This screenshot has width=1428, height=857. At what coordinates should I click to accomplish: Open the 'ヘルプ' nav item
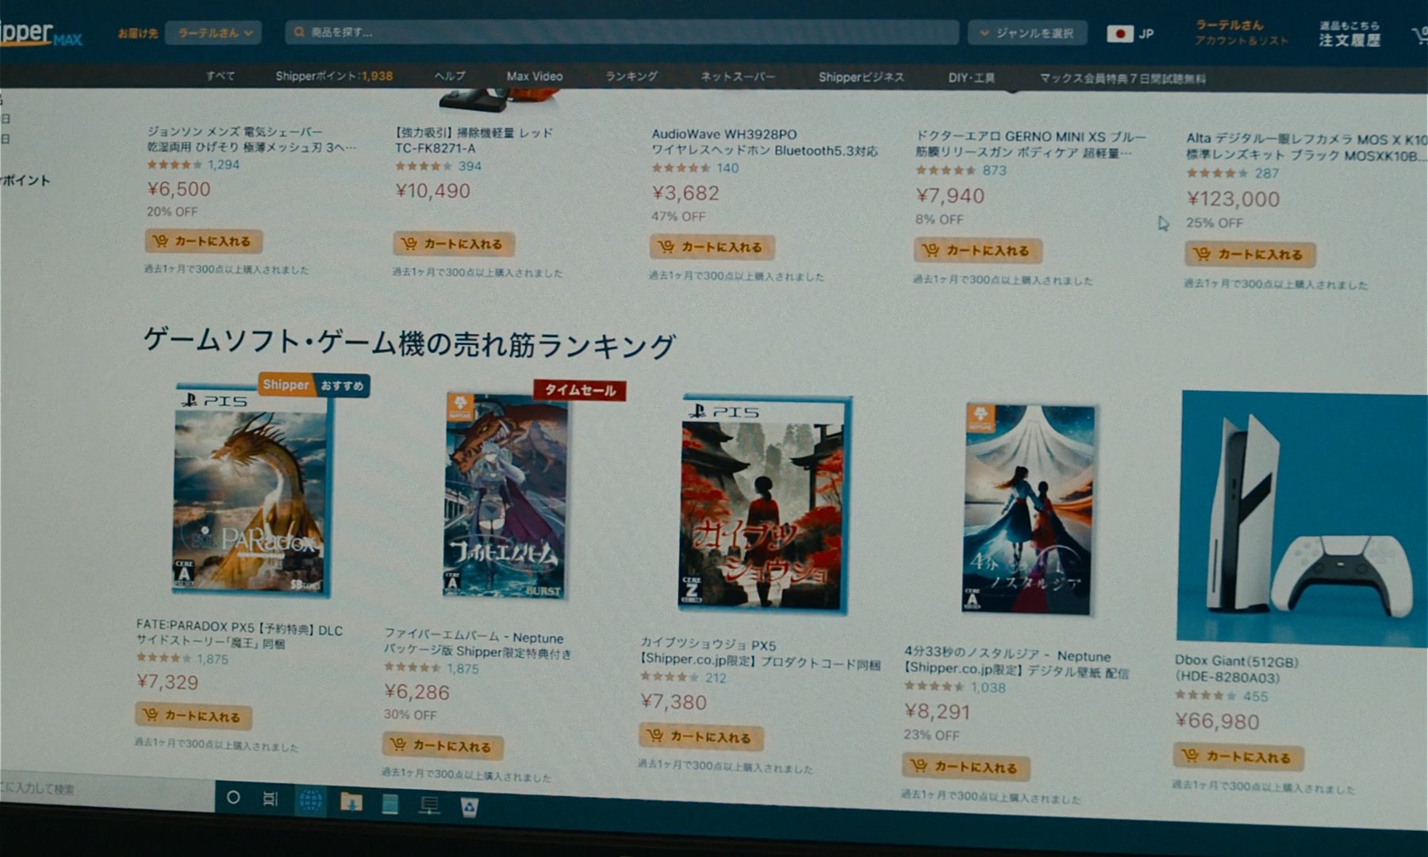click(x=450, y=76)
